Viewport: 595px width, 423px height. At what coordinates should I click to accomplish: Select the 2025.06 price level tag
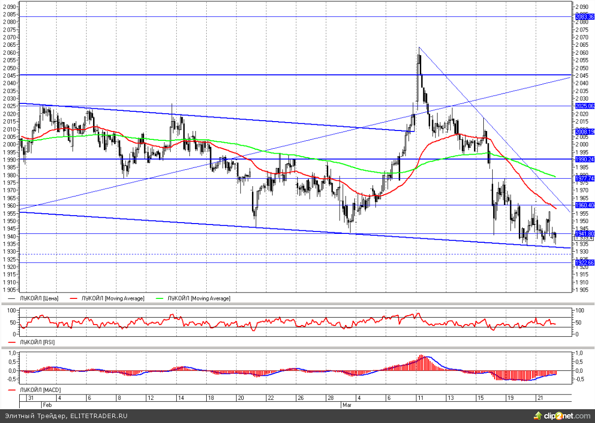584,106
